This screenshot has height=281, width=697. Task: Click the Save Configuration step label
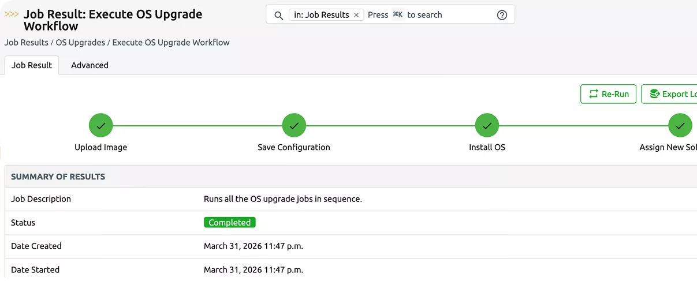(294, 147)
